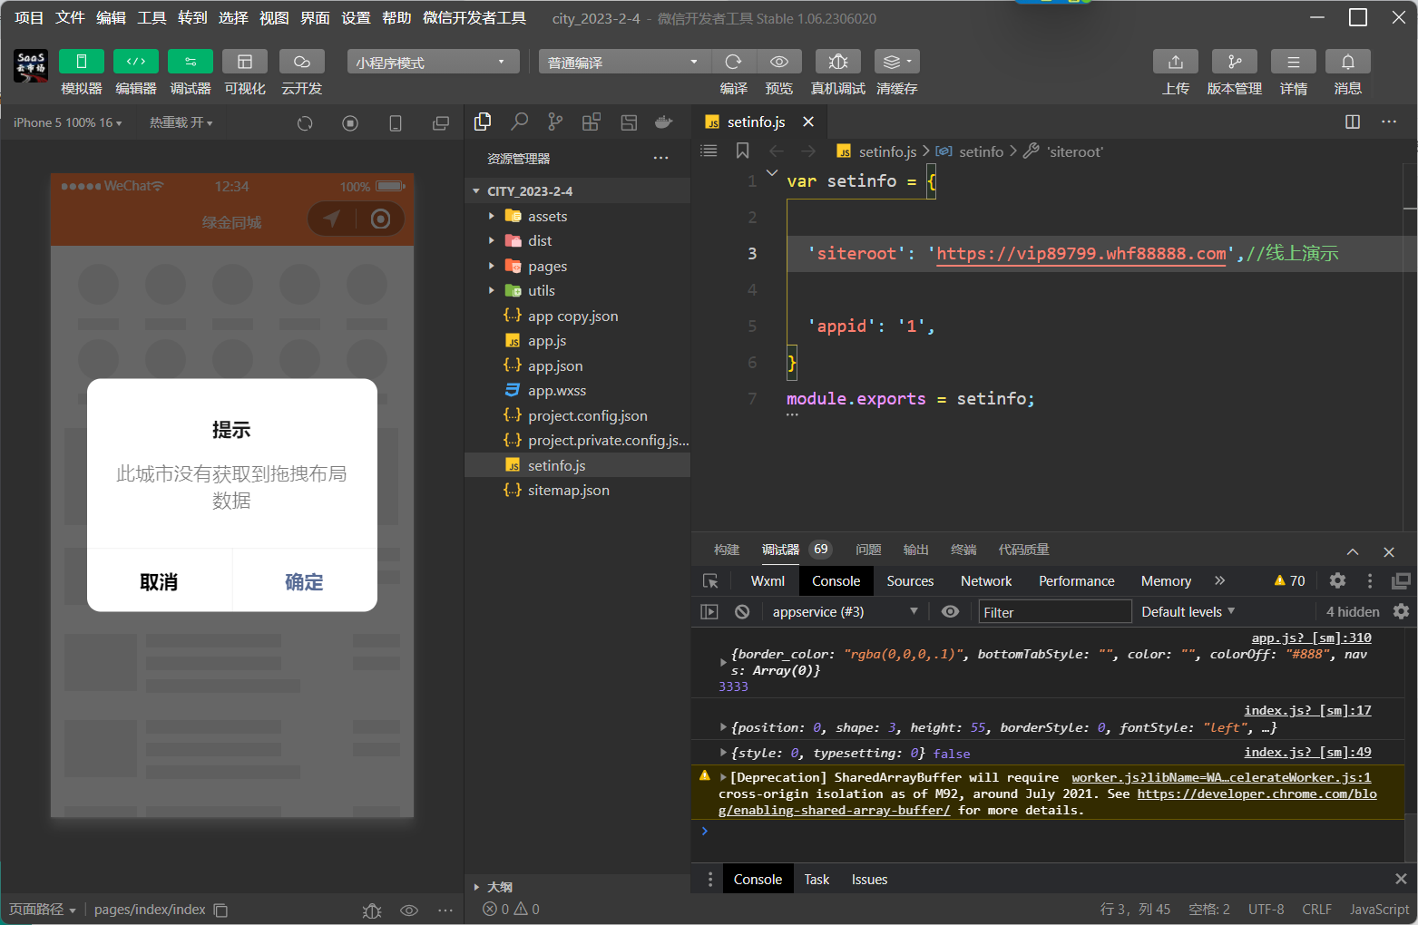Switch to the 问题 panel tab

click(868, 550)
